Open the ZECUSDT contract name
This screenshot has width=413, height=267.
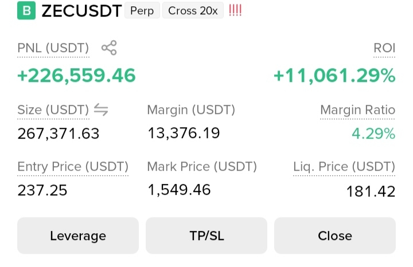coord(81,11)
